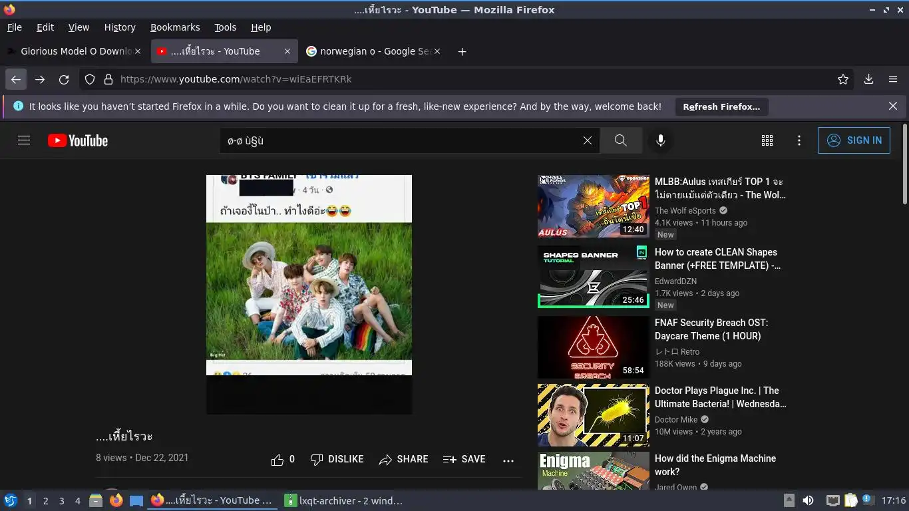Image resolution: width=909 pixels, height=511 pixels.
Task: Visit The Wolf eSports channel
Action: pos(685,211)
